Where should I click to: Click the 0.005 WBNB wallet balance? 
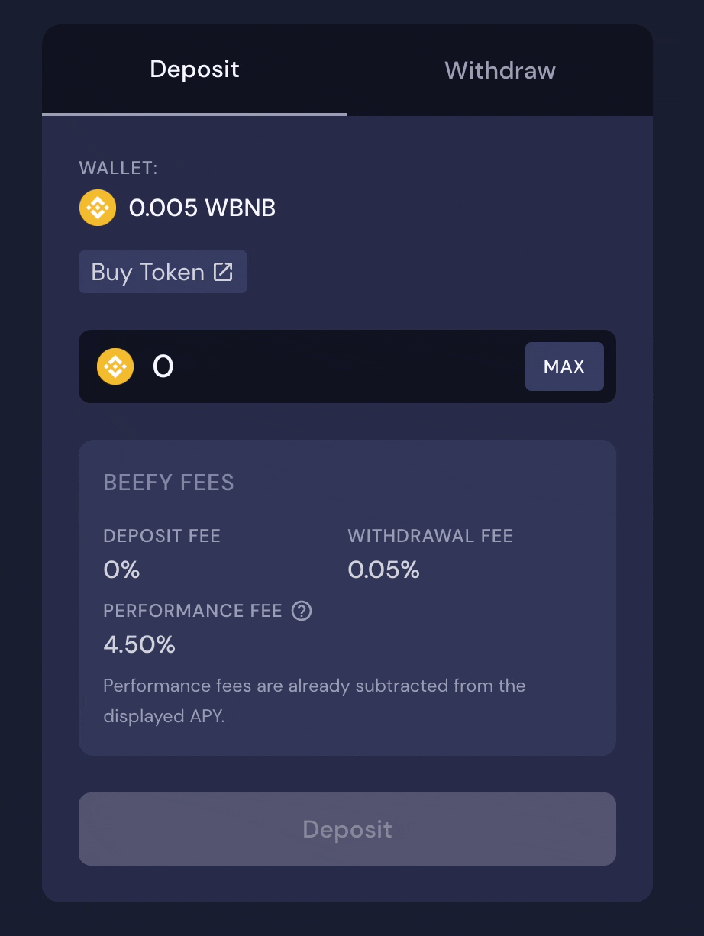pos(202,208)
